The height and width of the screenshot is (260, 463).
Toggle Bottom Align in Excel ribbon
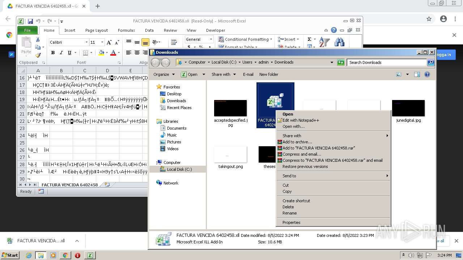(145, 42)
